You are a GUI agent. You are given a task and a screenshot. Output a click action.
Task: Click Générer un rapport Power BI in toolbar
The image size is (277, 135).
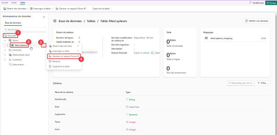coord(71,9)
